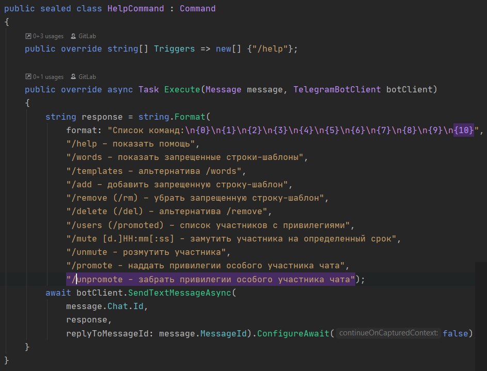This screenshot has height=371, width=487.
Task: Click the Format method call
Action: pyautogui.click(x=190, y=117)
